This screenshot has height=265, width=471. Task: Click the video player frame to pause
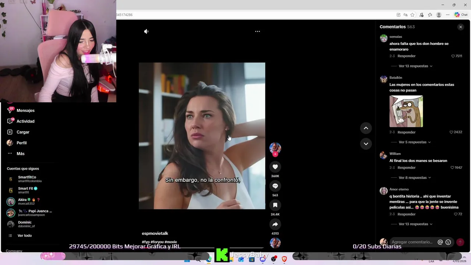202,136
